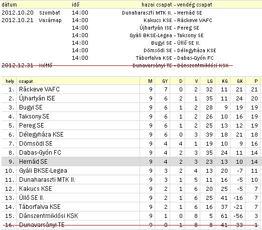Open the Bugyi SE team entry
262x230 pixels.
[31, 107]
